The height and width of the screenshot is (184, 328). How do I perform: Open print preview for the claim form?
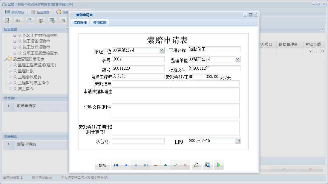point(208,165)
